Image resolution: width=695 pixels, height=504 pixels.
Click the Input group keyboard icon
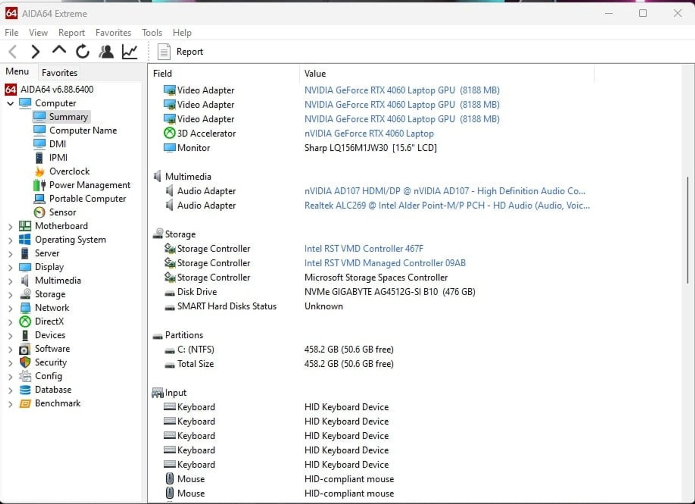coord(157,393)
